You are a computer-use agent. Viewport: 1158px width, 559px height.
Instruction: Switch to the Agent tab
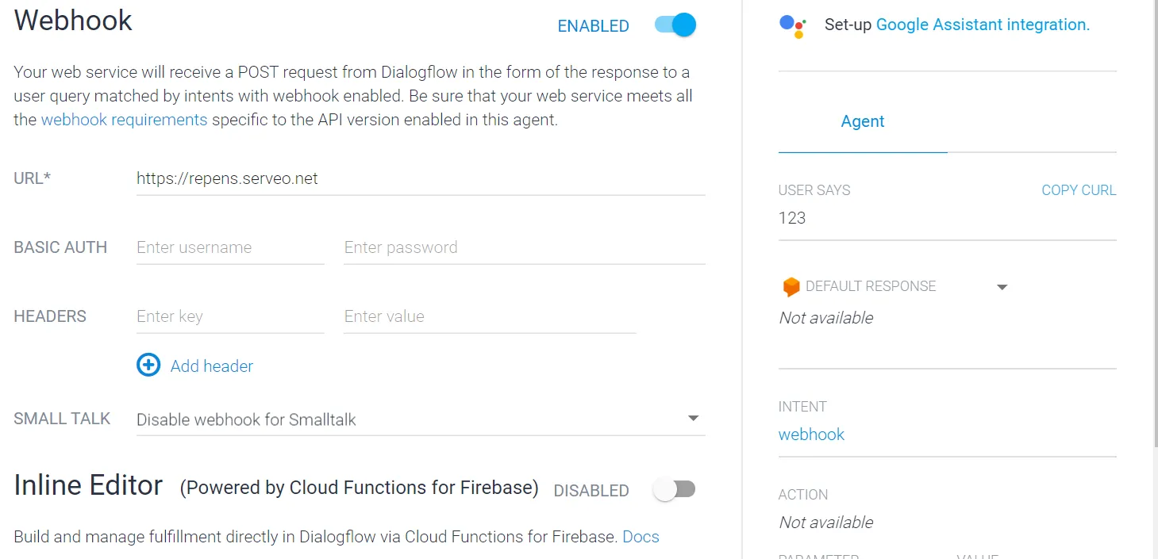(x=863, y=121)
